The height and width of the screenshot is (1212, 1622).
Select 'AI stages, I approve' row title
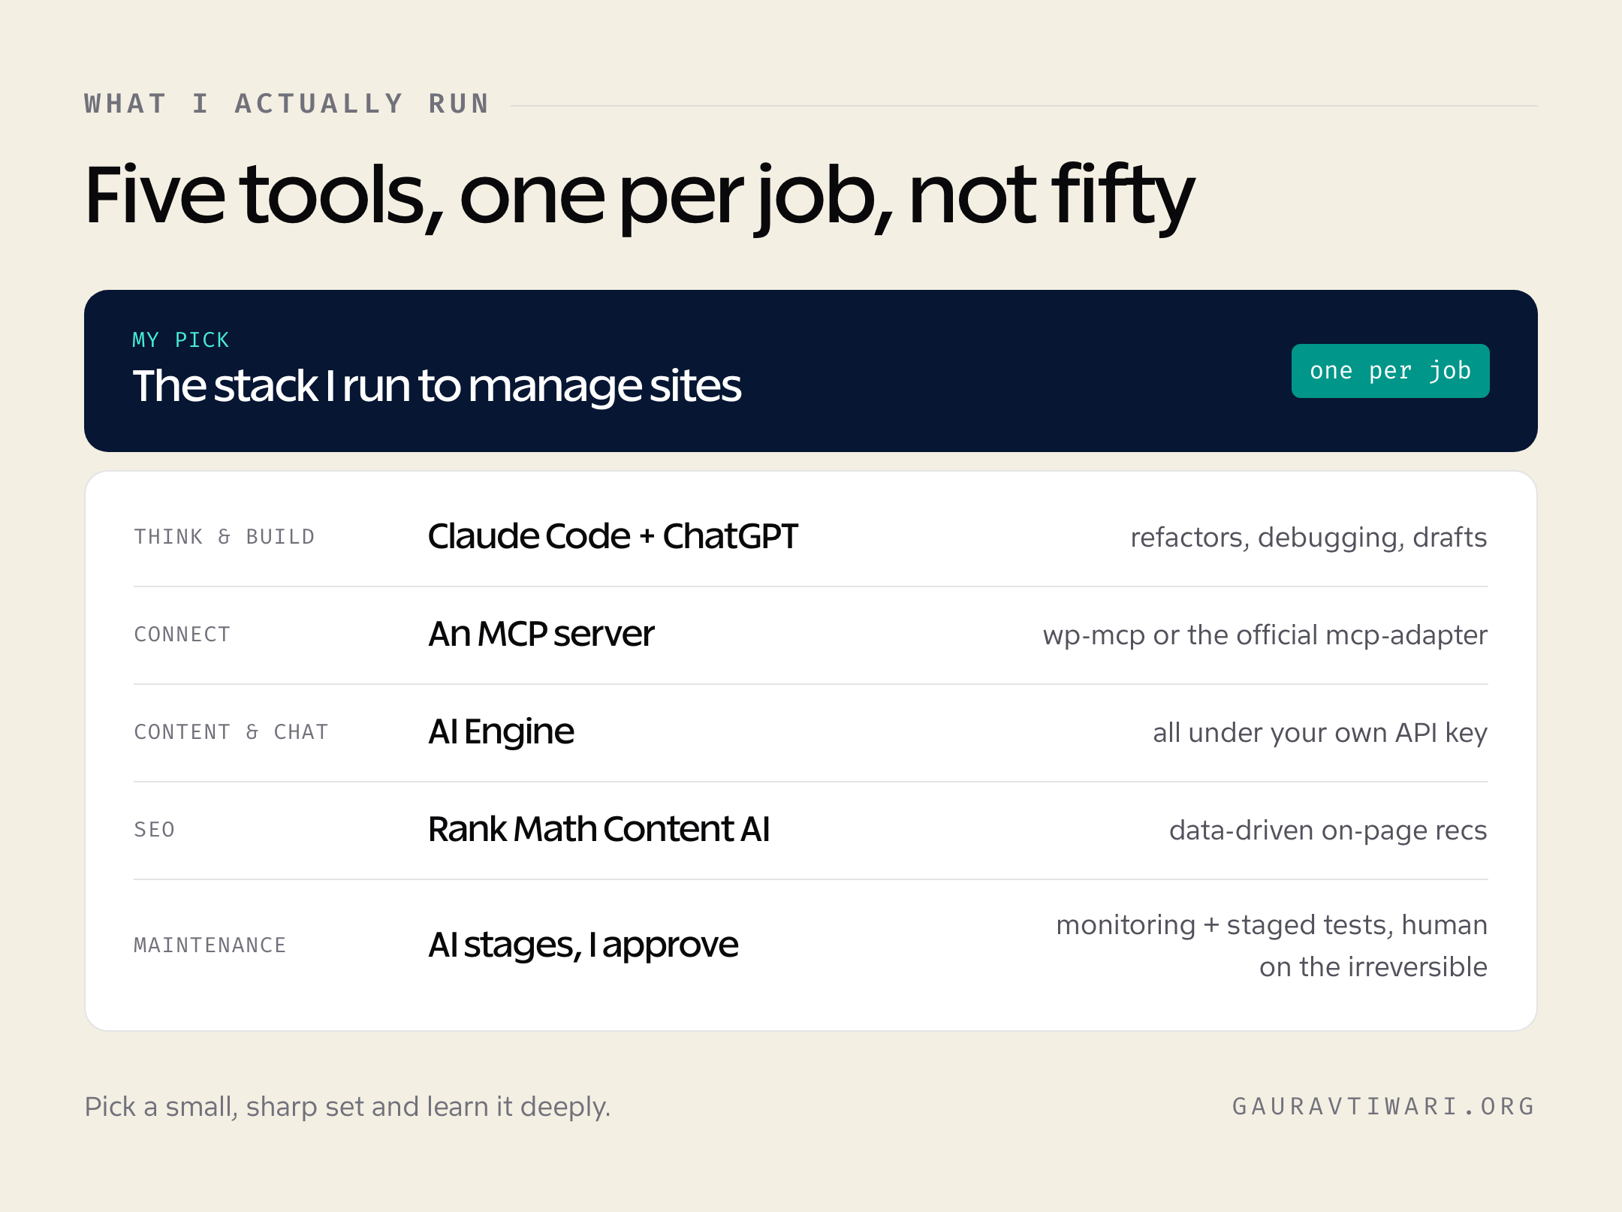583,945
